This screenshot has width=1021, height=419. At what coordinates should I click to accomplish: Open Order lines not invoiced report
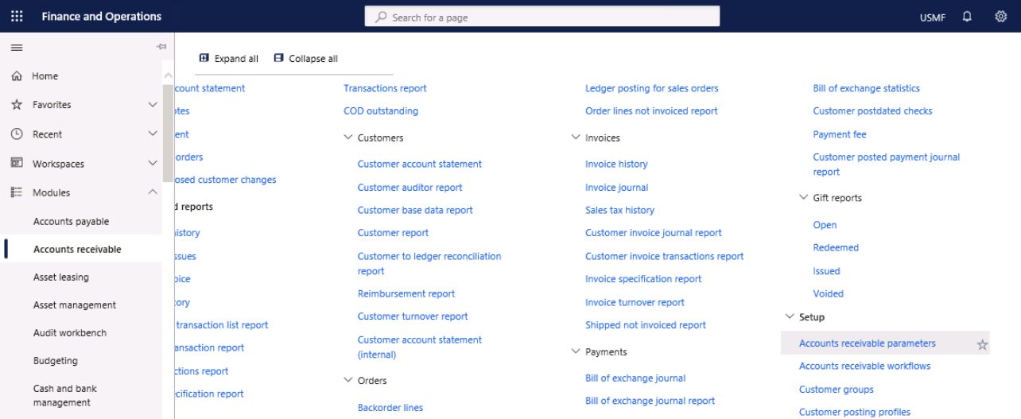(x=651, y=111)
